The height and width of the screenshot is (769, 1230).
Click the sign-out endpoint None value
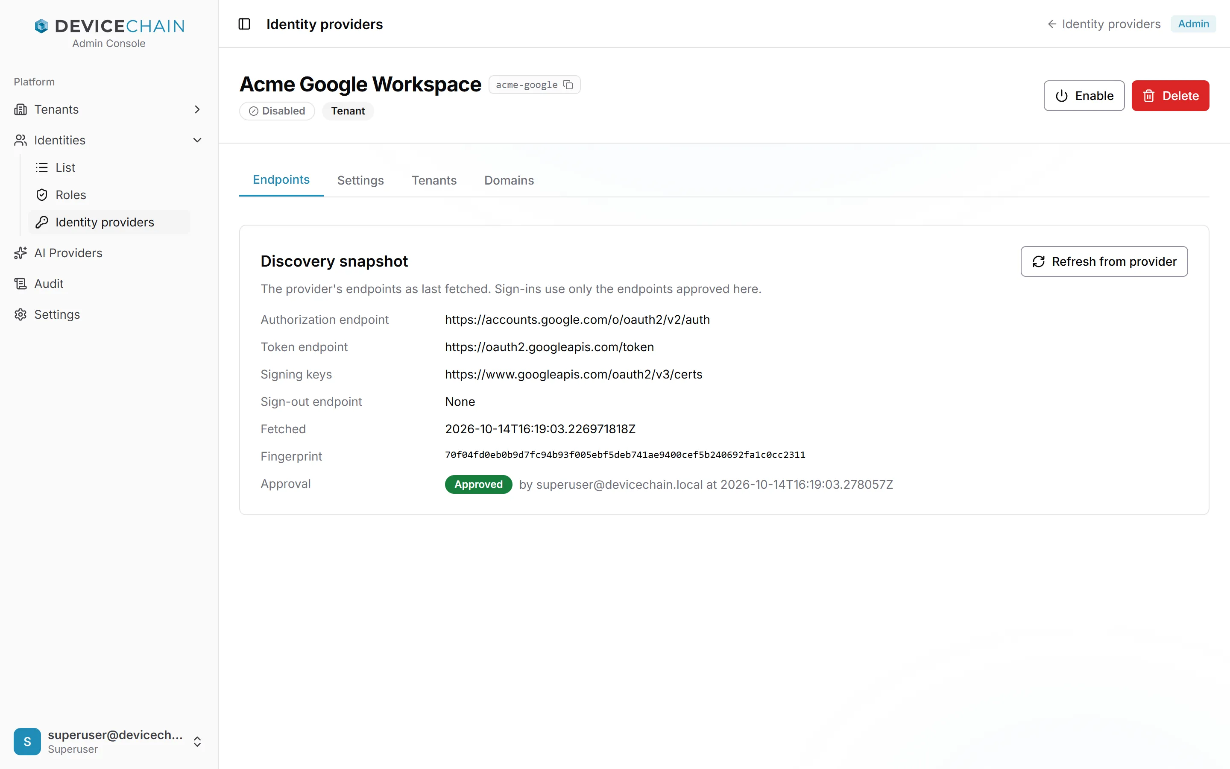[460, 402]
